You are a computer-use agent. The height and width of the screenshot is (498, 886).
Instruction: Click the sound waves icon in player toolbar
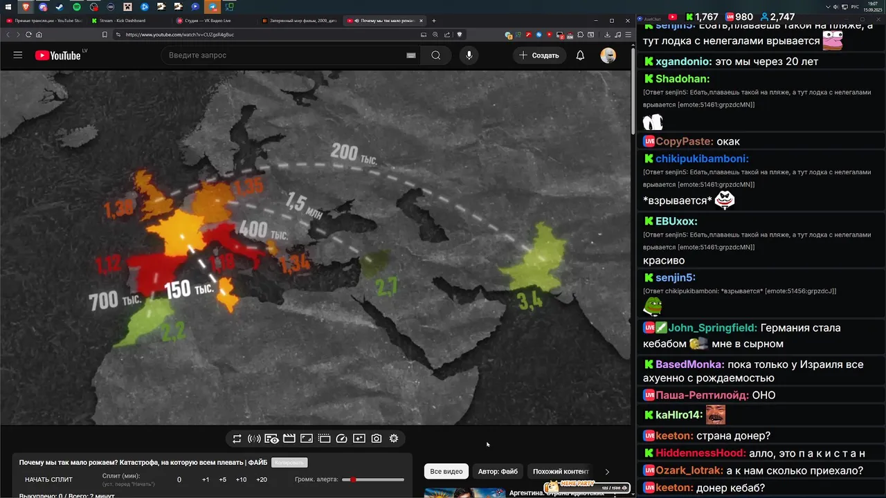254,439
